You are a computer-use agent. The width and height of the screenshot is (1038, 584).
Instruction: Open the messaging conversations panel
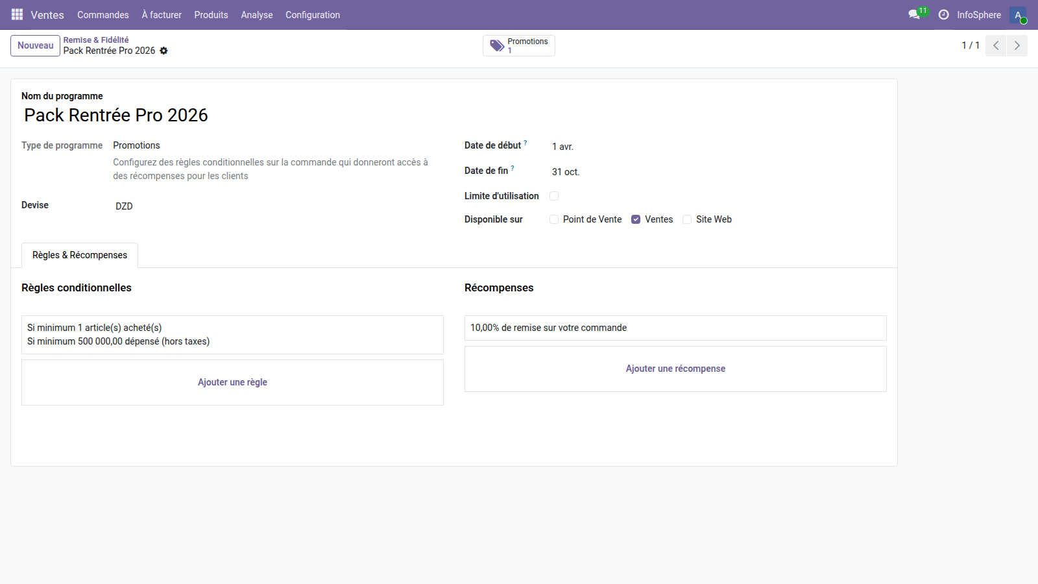[x=913, y=14]
